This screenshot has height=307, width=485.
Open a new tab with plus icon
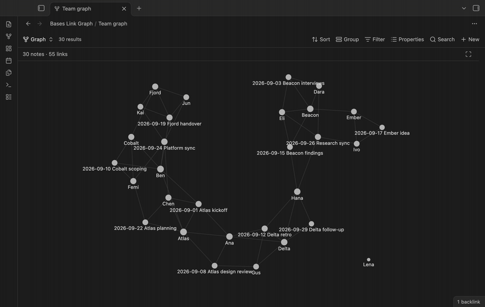(139, 8)
